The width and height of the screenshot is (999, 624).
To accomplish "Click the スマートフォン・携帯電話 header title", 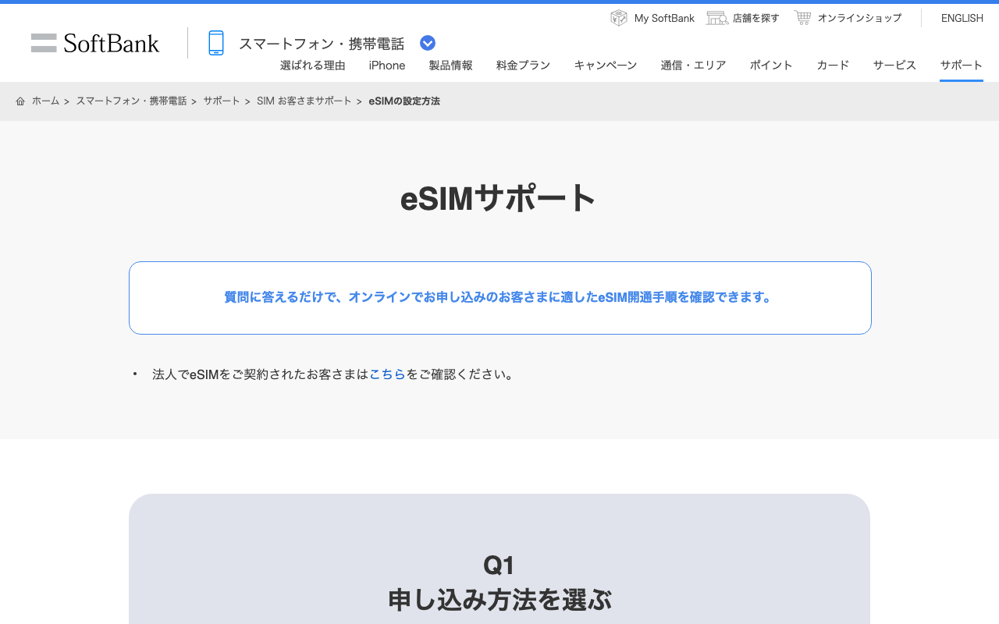I will coord(322,44).
